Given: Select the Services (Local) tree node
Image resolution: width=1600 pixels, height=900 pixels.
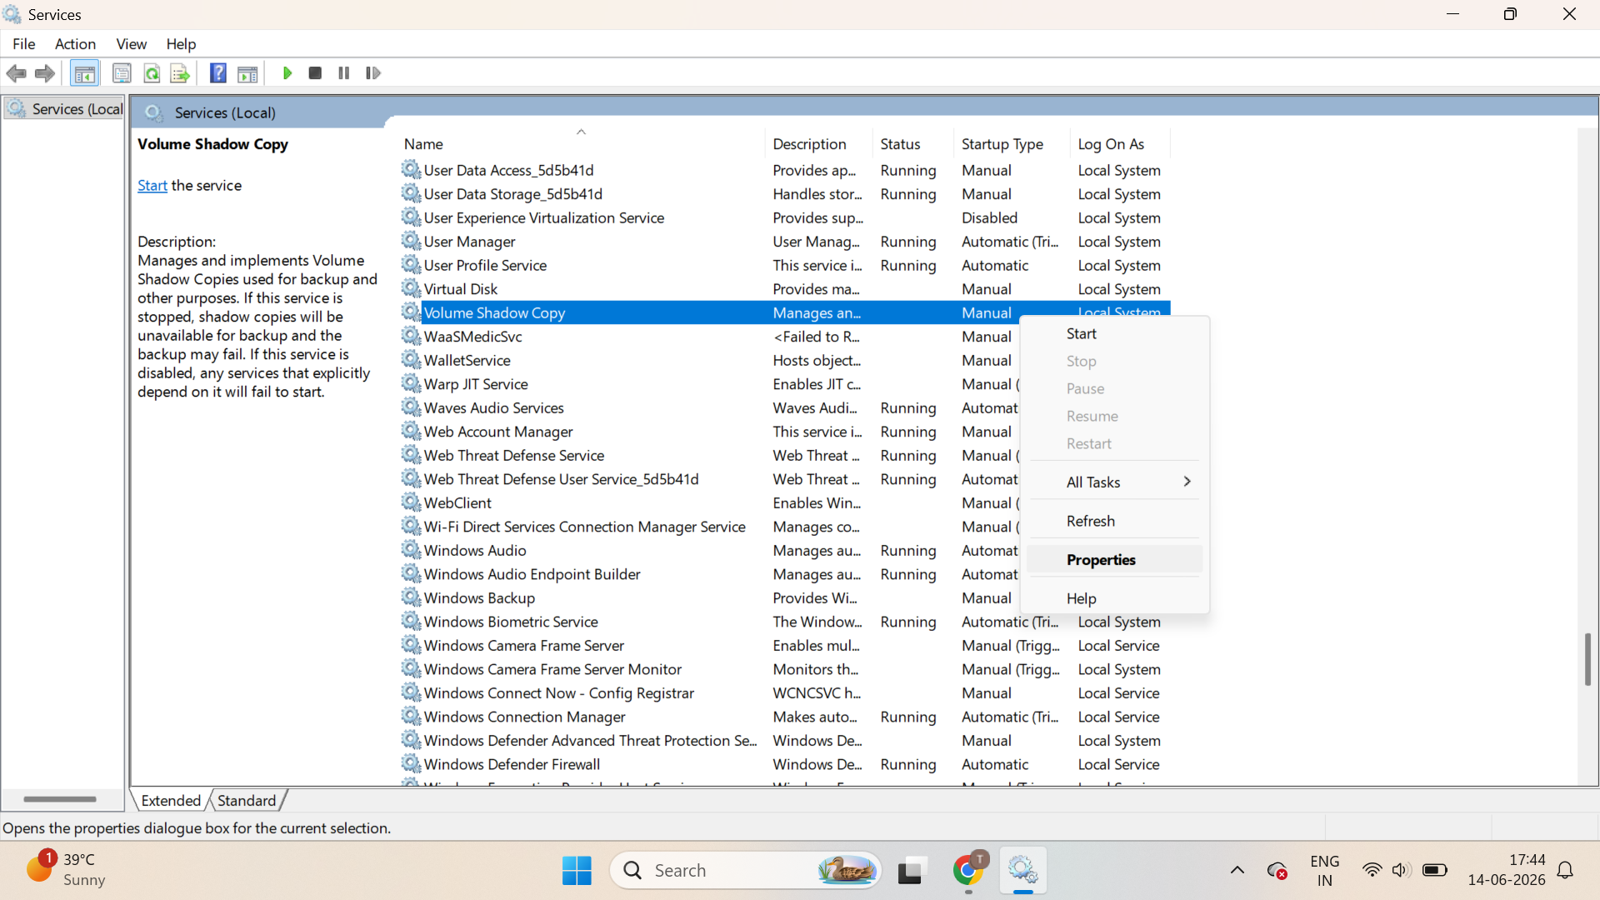Looking at the screenshot, I should 65,109.
